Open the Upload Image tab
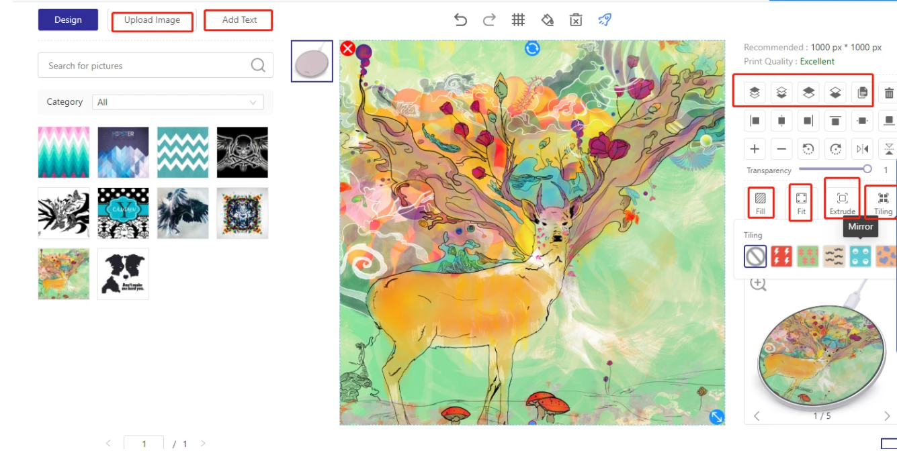Image resolution: width=897 pixels, height=451 pixels. pos(152,20)
